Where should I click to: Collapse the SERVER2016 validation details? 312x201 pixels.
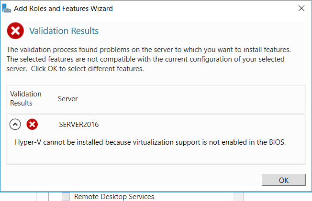[x=15, y=124]
